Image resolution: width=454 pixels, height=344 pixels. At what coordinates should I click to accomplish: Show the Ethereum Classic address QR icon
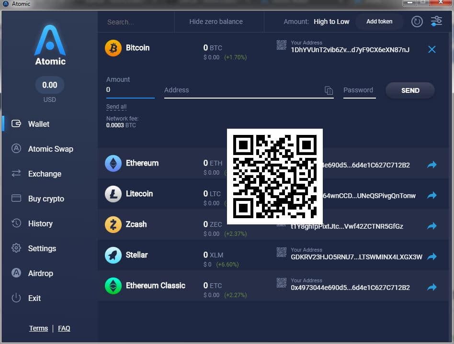282,283
